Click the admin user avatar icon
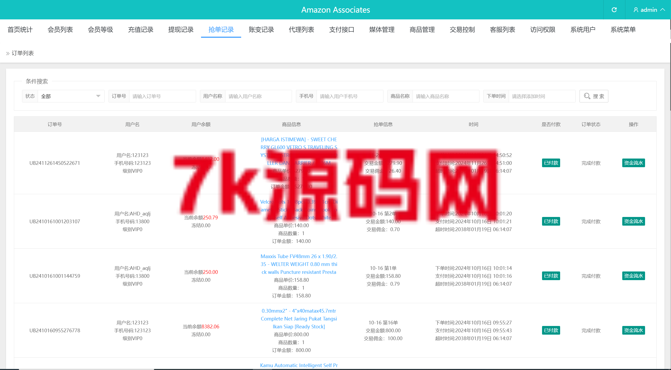The image size is (671, 370). point(636,10)
